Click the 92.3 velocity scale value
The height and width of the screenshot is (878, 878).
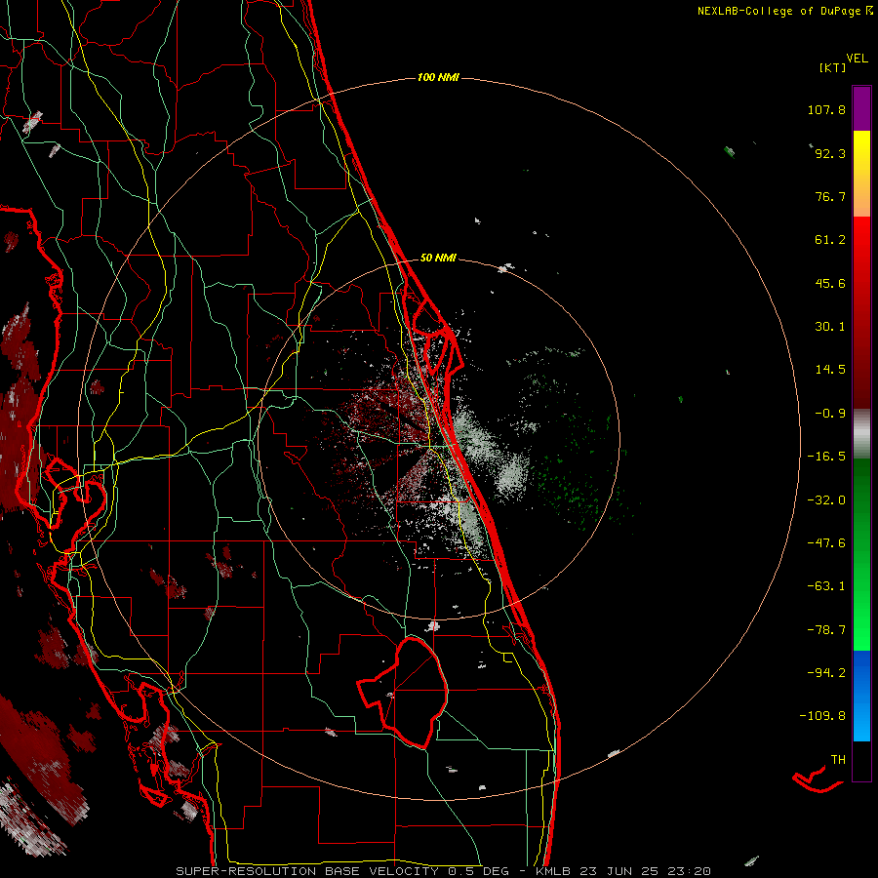(x=830, y=153)
